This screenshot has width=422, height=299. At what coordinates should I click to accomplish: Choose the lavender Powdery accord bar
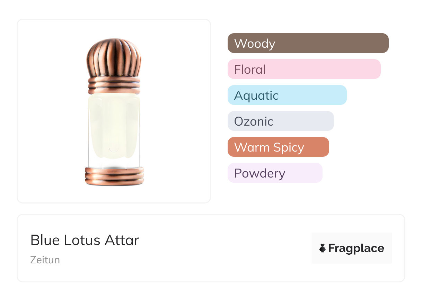click(x=275, y=173)
